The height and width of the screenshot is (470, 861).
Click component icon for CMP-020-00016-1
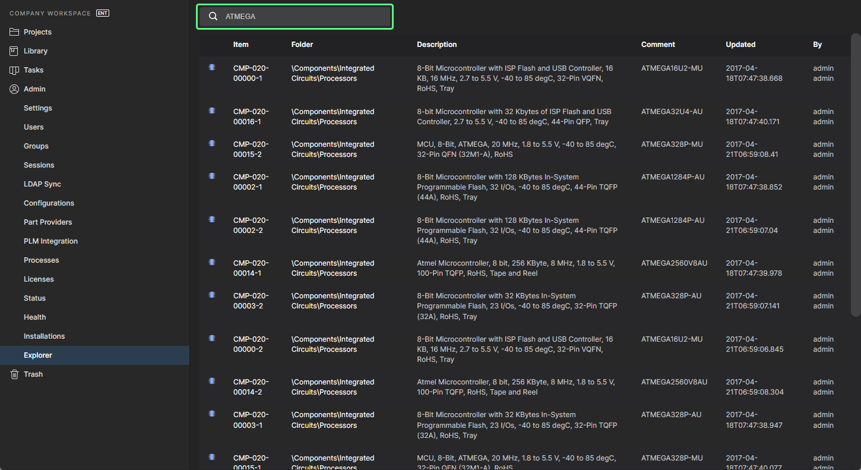coord(212,111)
